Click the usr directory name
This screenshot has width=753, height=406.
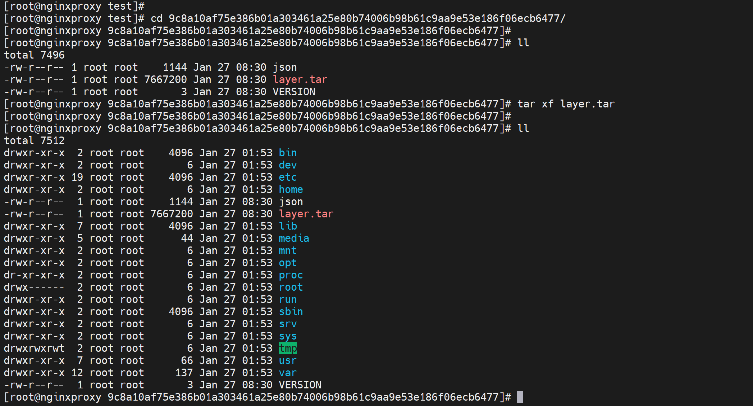(x=288, y=360)
